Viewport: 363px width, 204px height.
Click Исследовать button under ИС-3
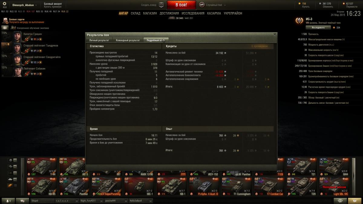[318, 28]
